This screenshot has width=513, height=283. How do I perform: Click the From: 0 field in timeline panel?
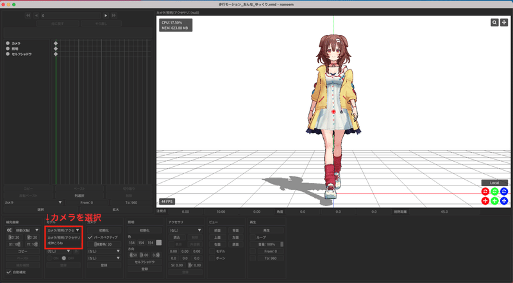(87, 202)
